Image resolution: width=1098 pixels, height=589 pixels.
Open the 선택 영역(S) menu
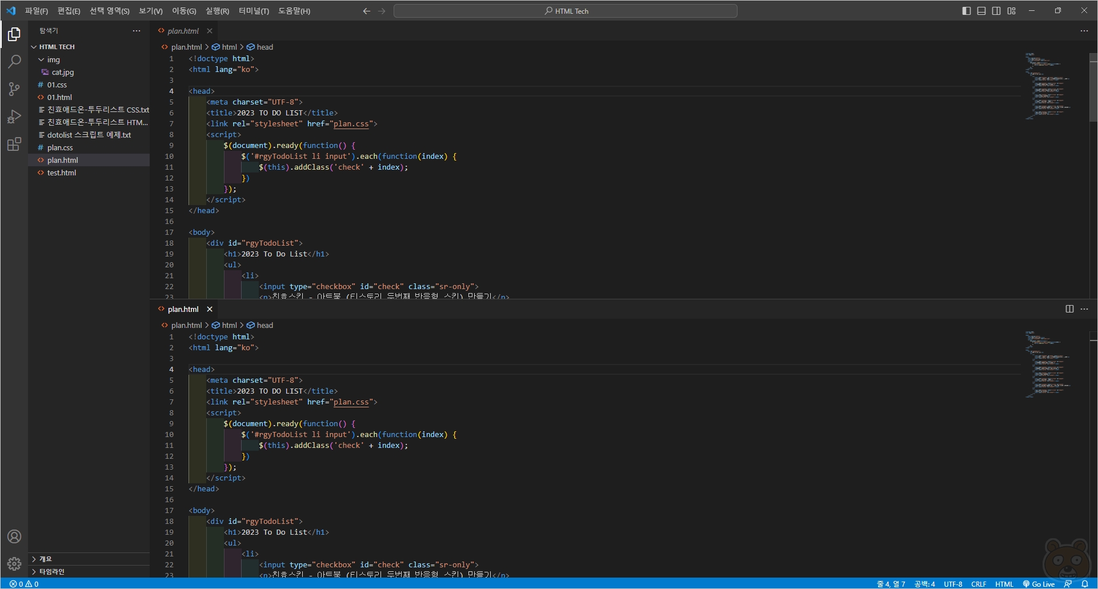110,11
